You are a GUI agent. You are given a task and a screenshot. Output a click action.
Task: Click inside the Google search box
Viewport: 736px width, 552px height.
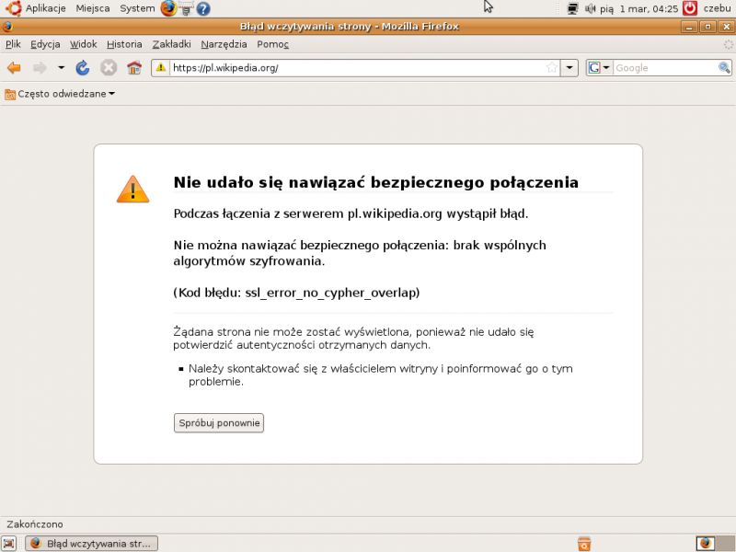click(664, 68)
